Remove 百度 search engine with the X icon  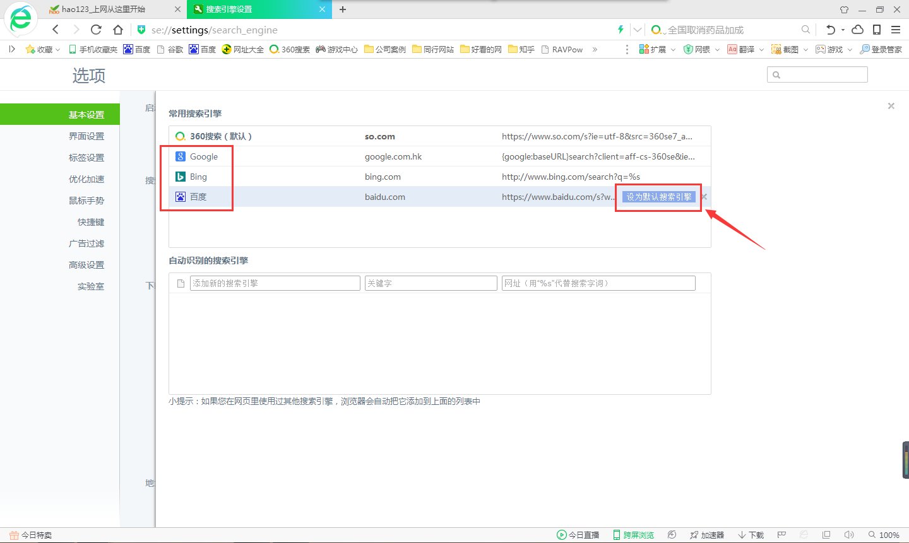pos(704,197)
